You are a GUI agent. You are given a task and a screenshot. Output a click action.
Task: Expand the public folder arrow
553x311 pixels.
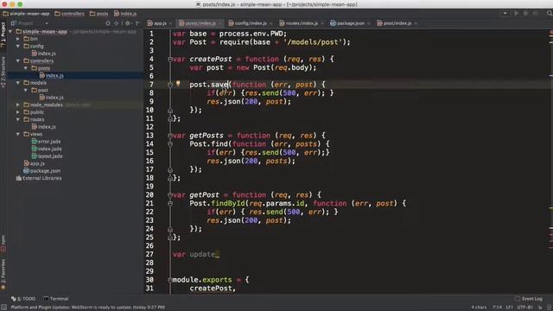pyautogui.click(x=18, y=112)
